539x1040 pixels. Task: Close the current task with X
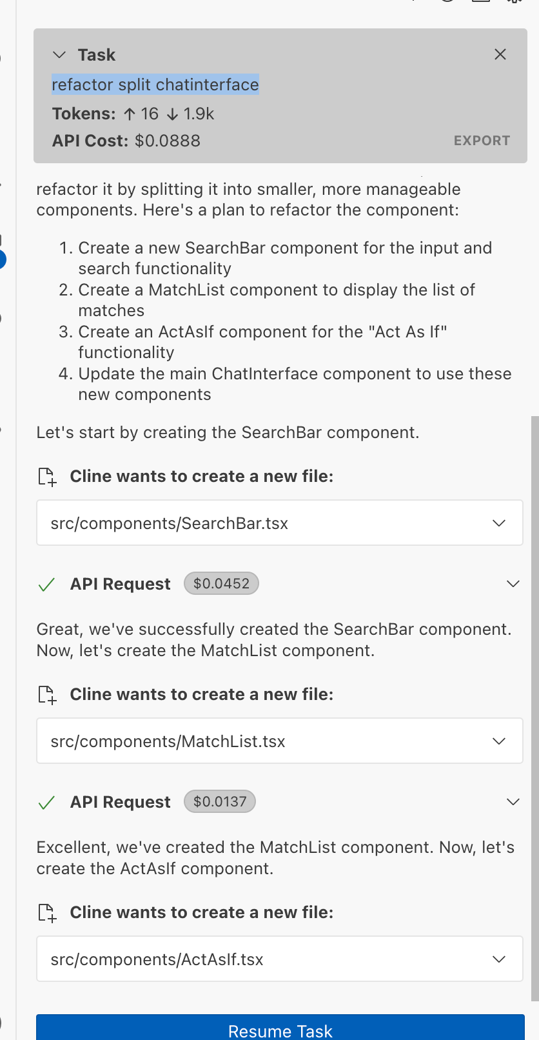(500, 55)
